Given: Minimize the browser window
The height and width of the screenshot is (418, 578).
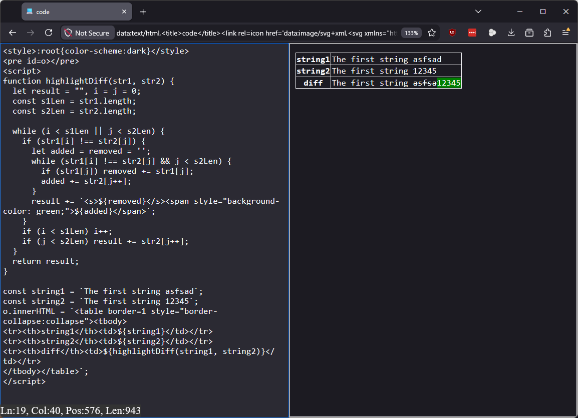Looking at the screenshot, I should 520,12.
